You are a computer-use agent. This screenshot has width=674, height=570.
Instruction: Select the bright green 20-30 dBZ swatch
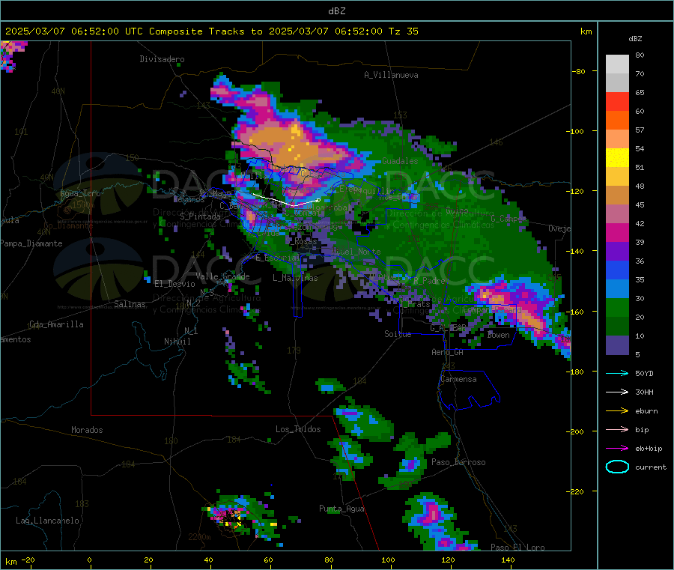617,307
